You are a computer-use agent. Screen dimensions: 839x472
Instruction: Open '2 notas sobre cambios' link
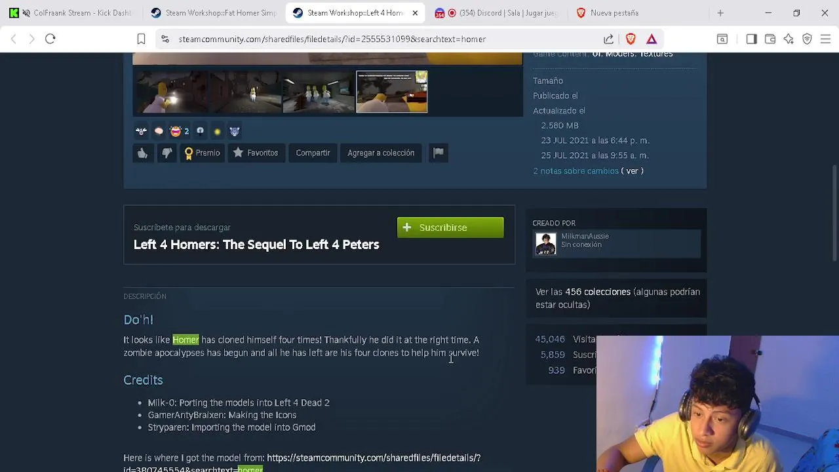pyautogui.click(x=576, y=171)
